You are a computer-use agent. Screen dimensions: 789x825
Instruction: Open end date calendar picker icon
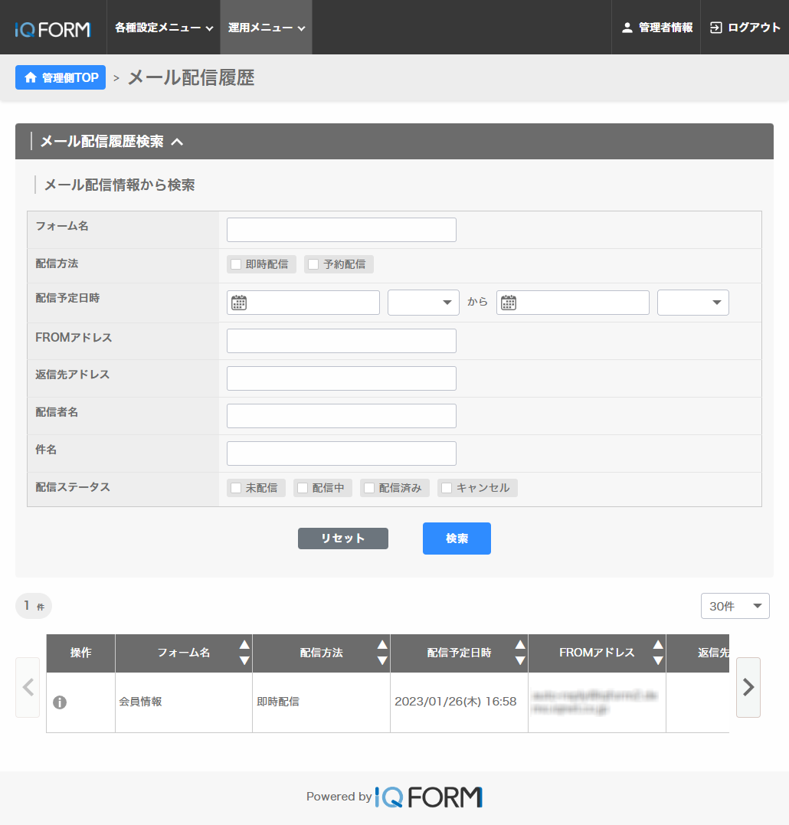pyautogui.click(x=509, y=303)
